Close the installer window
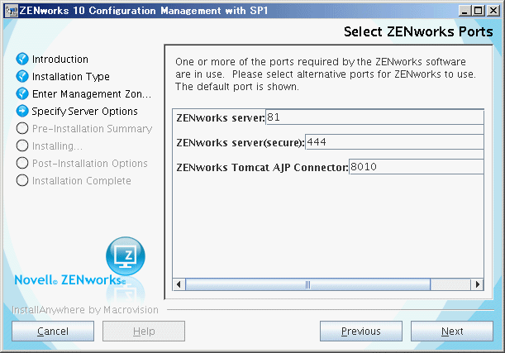This screenshot has height=353, width=505. coord(493,11)
